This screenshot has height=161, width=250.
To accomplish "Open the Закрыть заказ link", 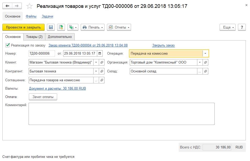I will tap(163, 45).
